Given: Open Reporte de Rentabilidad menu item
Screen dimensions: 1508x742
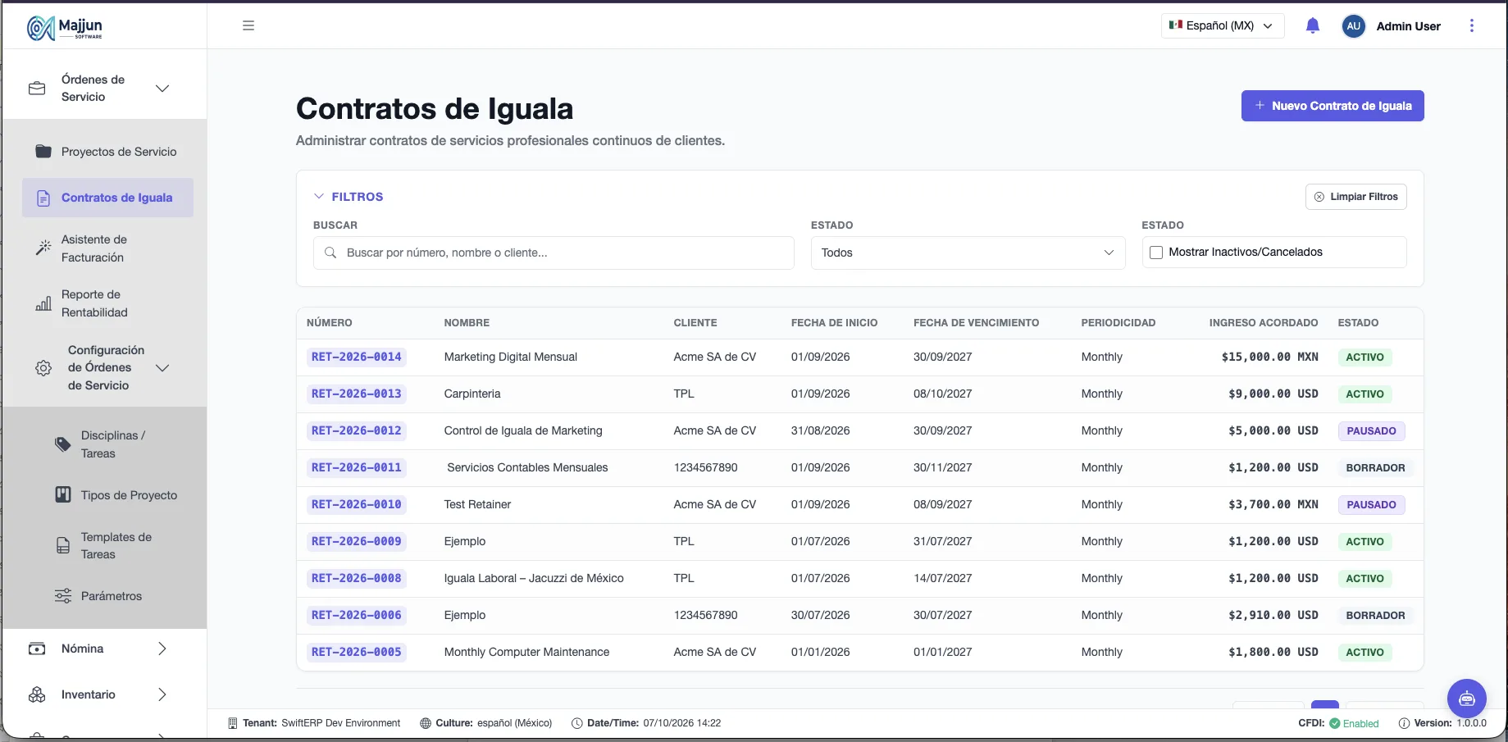Looking at the screenshot, I should 106,303.
